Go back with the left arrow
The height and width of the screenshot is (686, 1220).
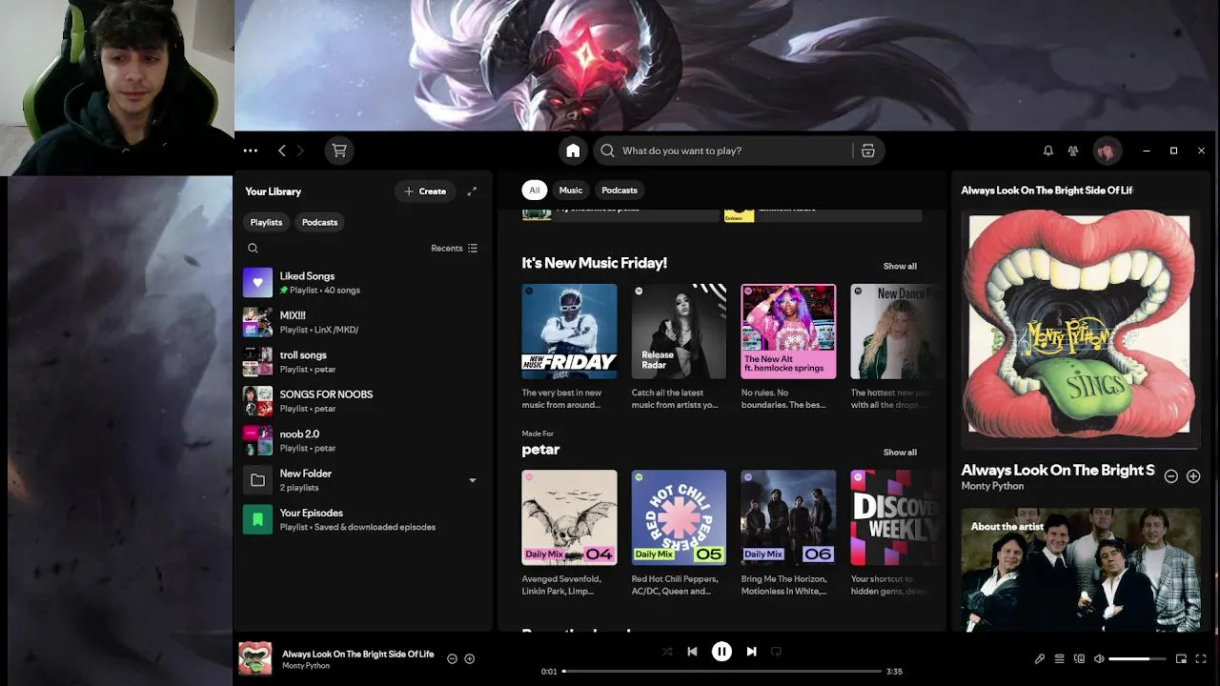point(282,151)
